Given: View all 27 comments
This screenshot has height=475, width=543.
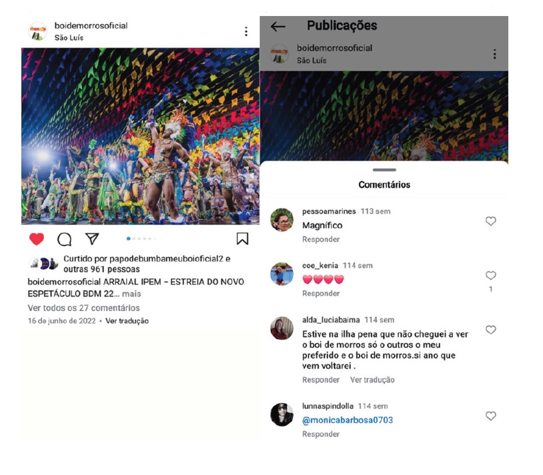Looking at the screenshot, I should point(83,308).
